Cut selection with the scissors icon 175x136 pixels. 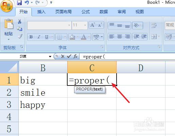19,21
